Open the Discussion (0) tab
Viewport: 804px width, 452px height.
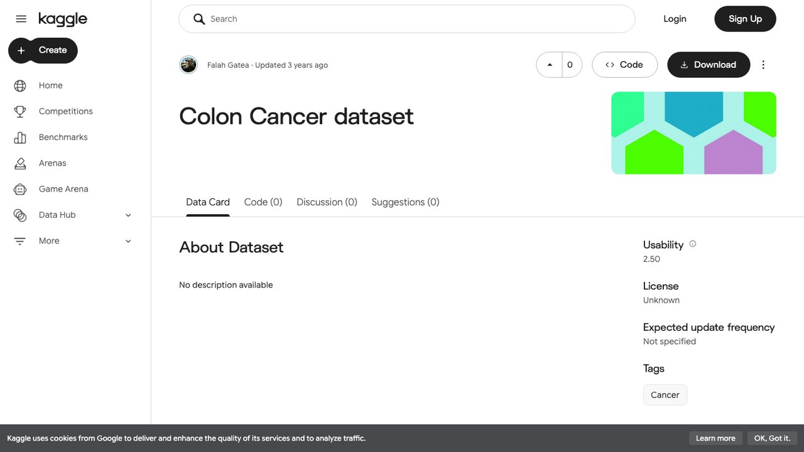327,202
